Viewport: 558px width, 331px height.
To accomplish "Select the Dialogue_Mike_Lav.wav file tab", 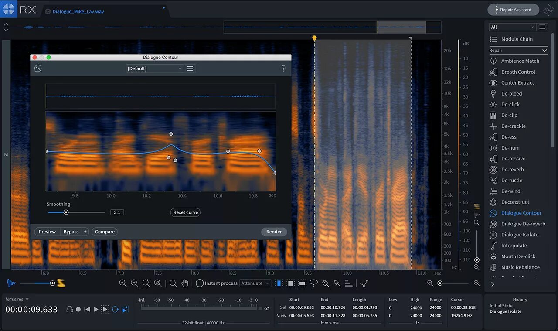I will (x=78, y=11).
